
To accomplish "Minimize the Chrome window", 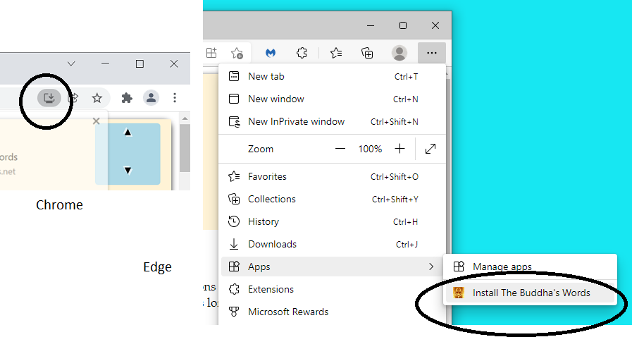I will (105, 63).
